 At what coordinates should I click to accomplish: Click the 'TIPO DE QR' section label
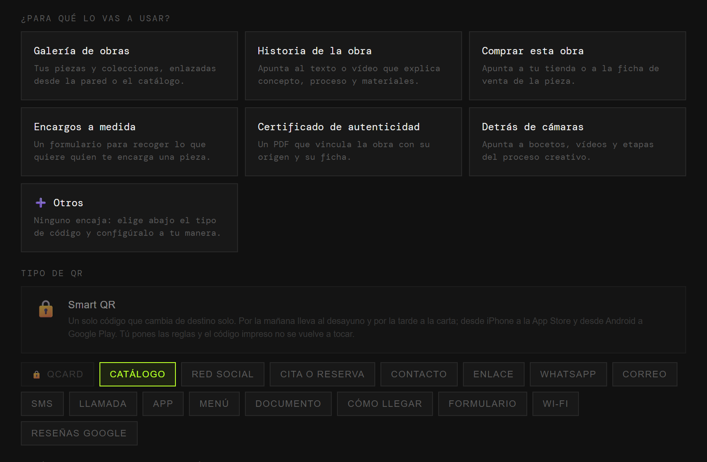[x=52, y=274]
